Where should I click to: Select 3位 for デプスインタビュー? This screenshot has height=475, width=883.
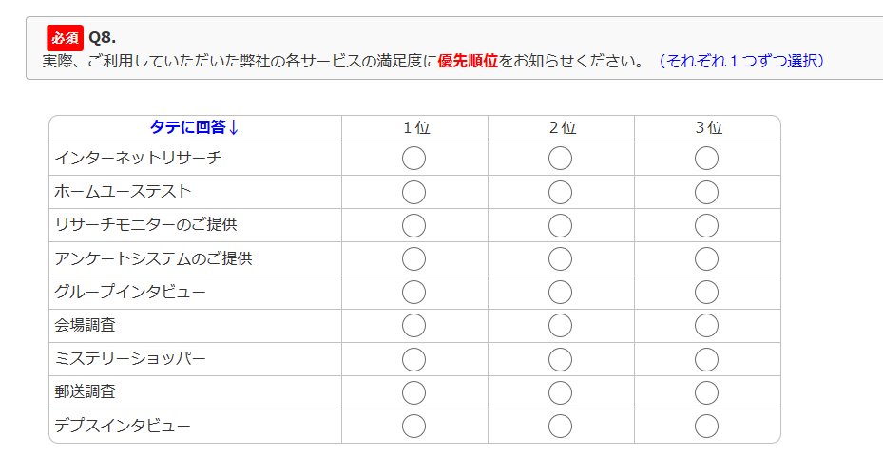point(706,426)
